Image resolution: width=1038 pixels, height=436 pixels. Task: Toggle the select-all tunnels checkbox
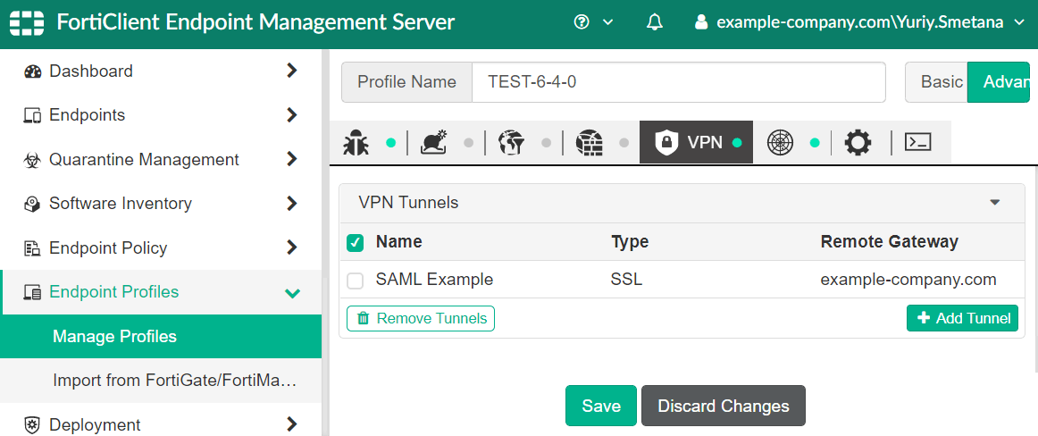tap(355, 242)
